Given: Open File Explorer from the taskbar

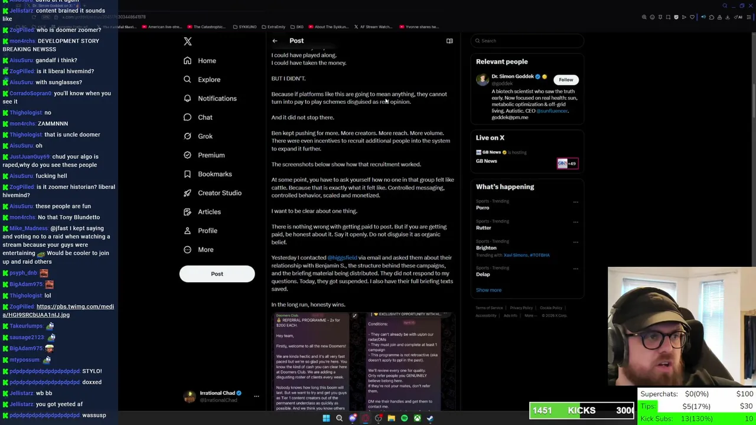Looking at the screenshot, I should [x=391, y=419].
